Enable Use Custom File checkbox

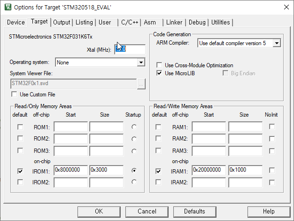point(14,94)
